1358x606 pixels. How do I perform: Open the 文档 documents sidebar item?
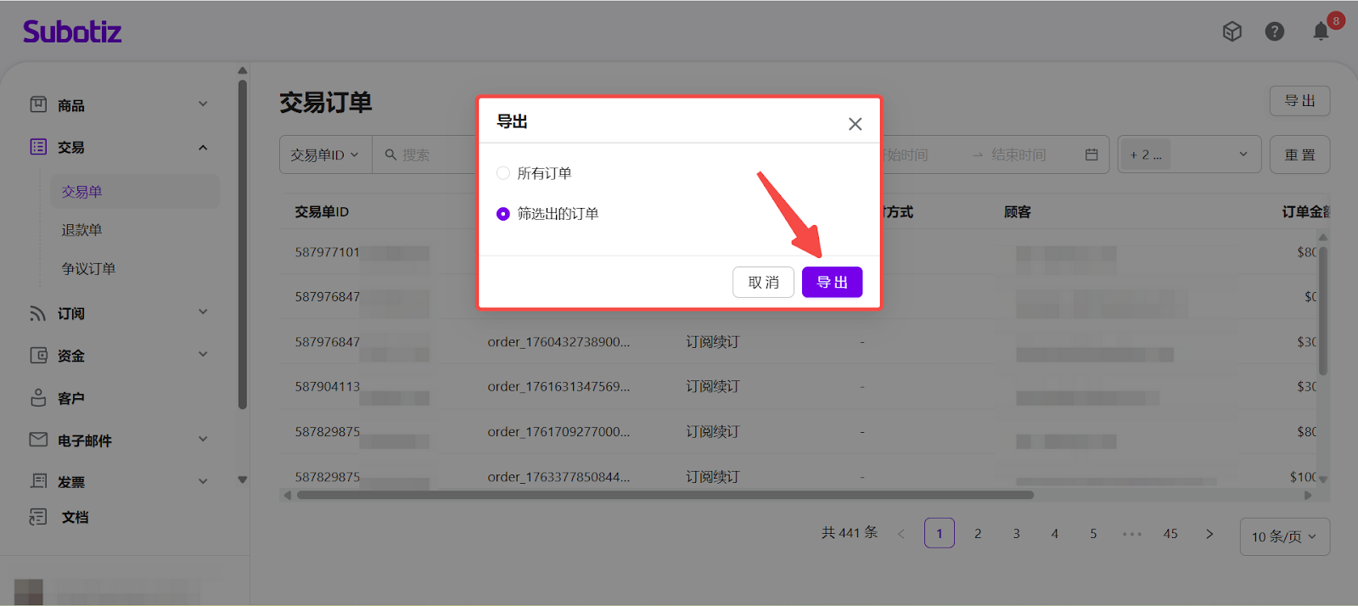[x=74, y=517]
